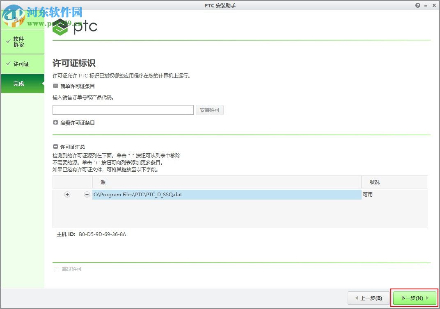Enable the 跳过许可 checkbox
440x309 pixels.
pos(56,269)
